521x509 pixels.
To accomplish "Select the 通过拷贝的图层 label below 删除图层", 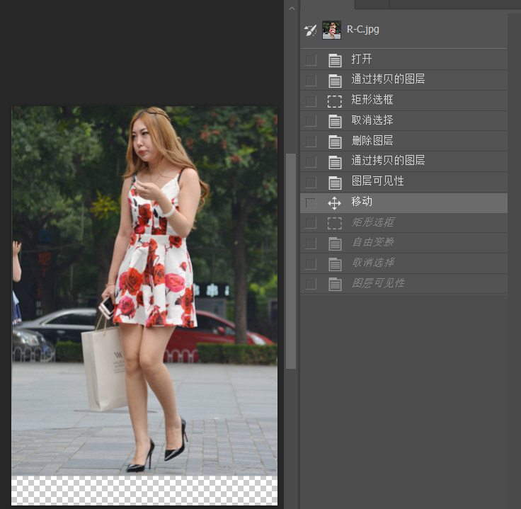I will click(x=388, y=161).
